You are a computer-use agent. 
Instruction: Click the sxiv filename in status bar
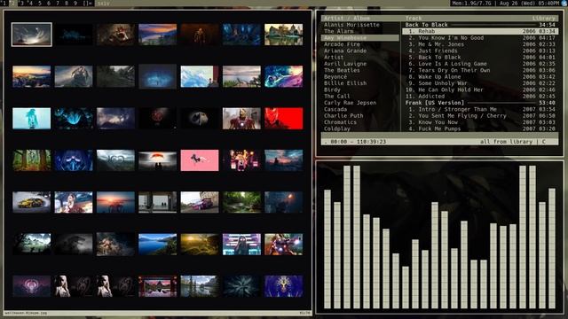click(x=26, y=313)
